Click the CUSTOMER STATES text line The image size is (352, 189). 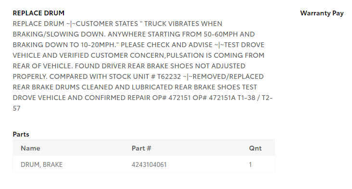(107, 24)
